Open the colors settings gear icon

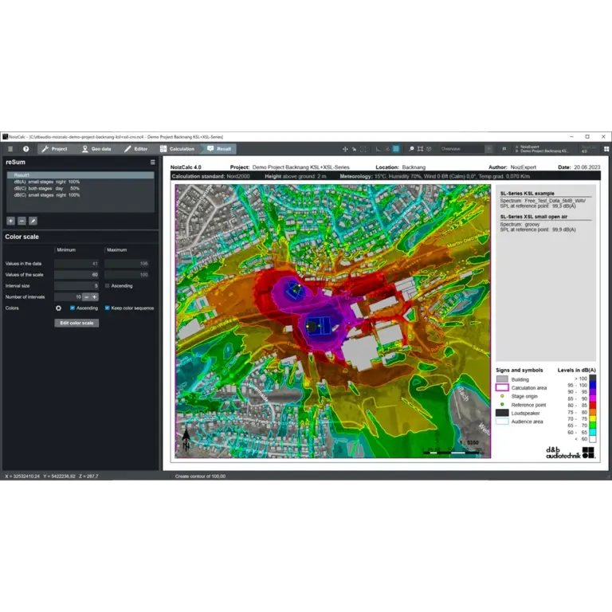tap(58, 308)
